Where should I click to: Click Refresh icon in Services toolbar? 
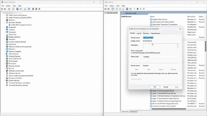pyautogui.click(x=120, y=9)
